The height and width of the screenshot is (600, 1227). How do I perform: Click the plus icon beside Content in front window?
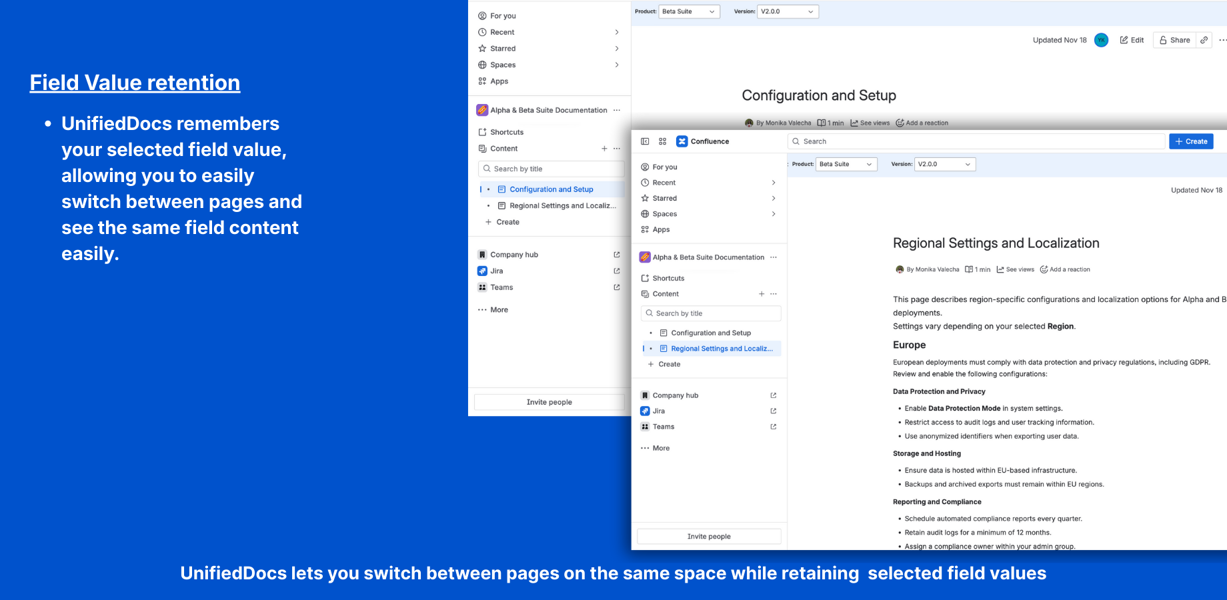click(762, 294)
